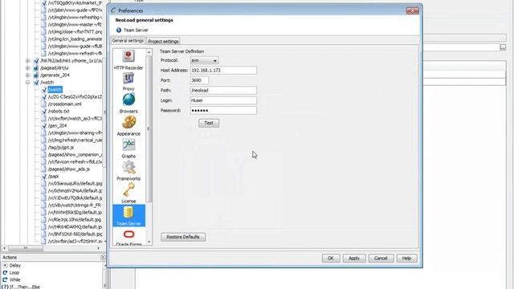This screenshot has width=514, height=289.
Task: Select the /gen_204 request
Action: click(x=57, y=125)
